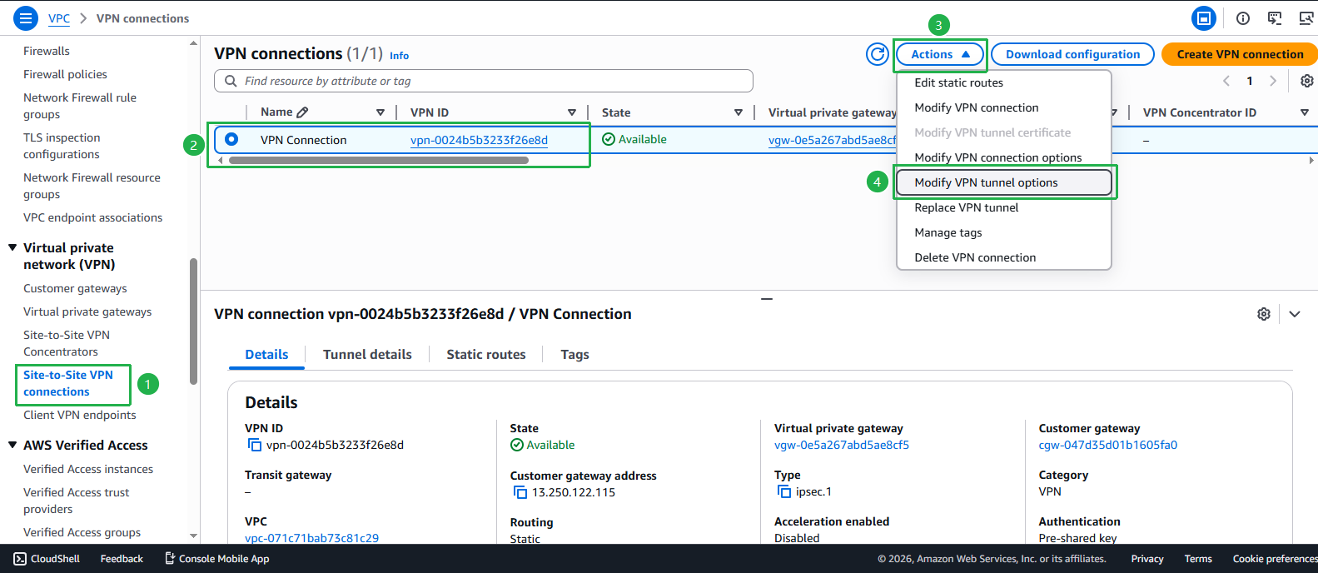
Task: Collapse the AWS Verified Access section
Action: point(12,445)
